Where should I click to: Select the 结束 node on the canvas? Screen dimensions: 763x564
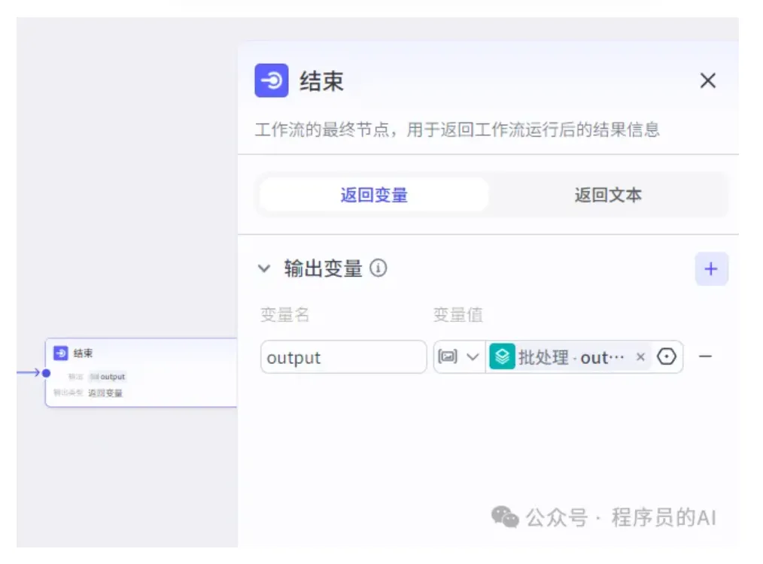(141, 372)
